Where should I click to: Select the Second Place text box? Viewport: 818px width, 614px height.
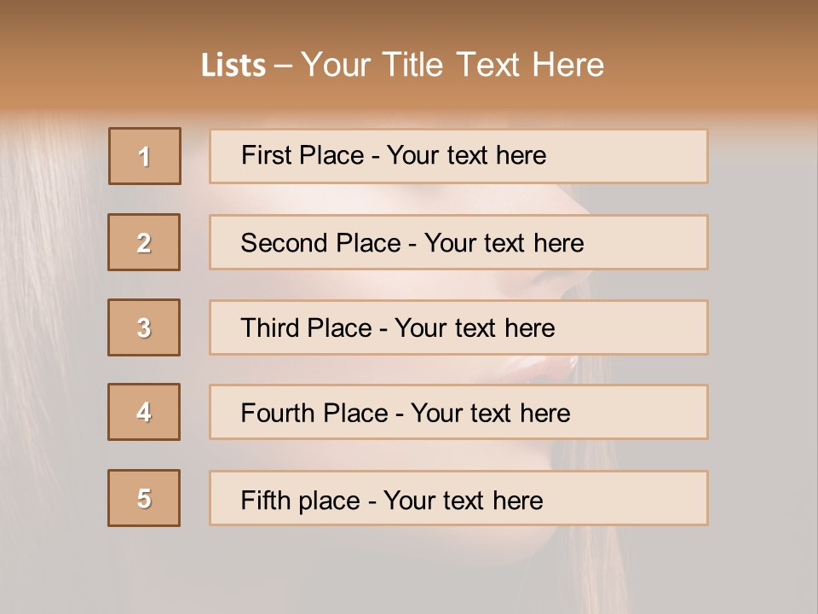458,242
